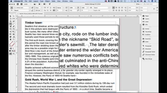Open the Erica workspace switcher dropdown
This screenshot has height=93, width=167.
pos(139,4)
